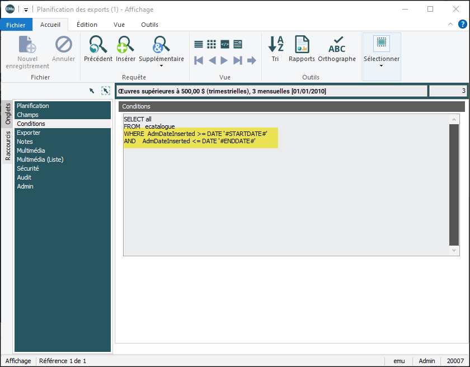
Task: Expand the Sélectionner dropdown
Action: coord(382,66)
